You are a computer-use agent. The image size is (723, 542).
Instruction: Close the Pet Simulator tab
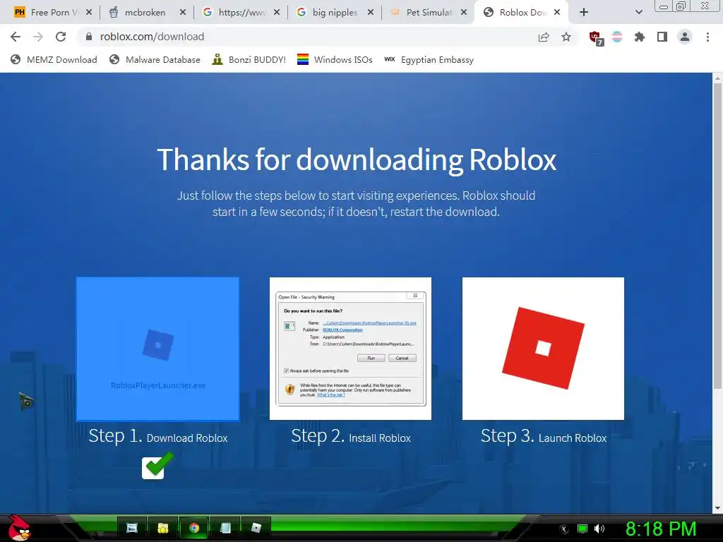pyautogui.click(x=464, y=13)
